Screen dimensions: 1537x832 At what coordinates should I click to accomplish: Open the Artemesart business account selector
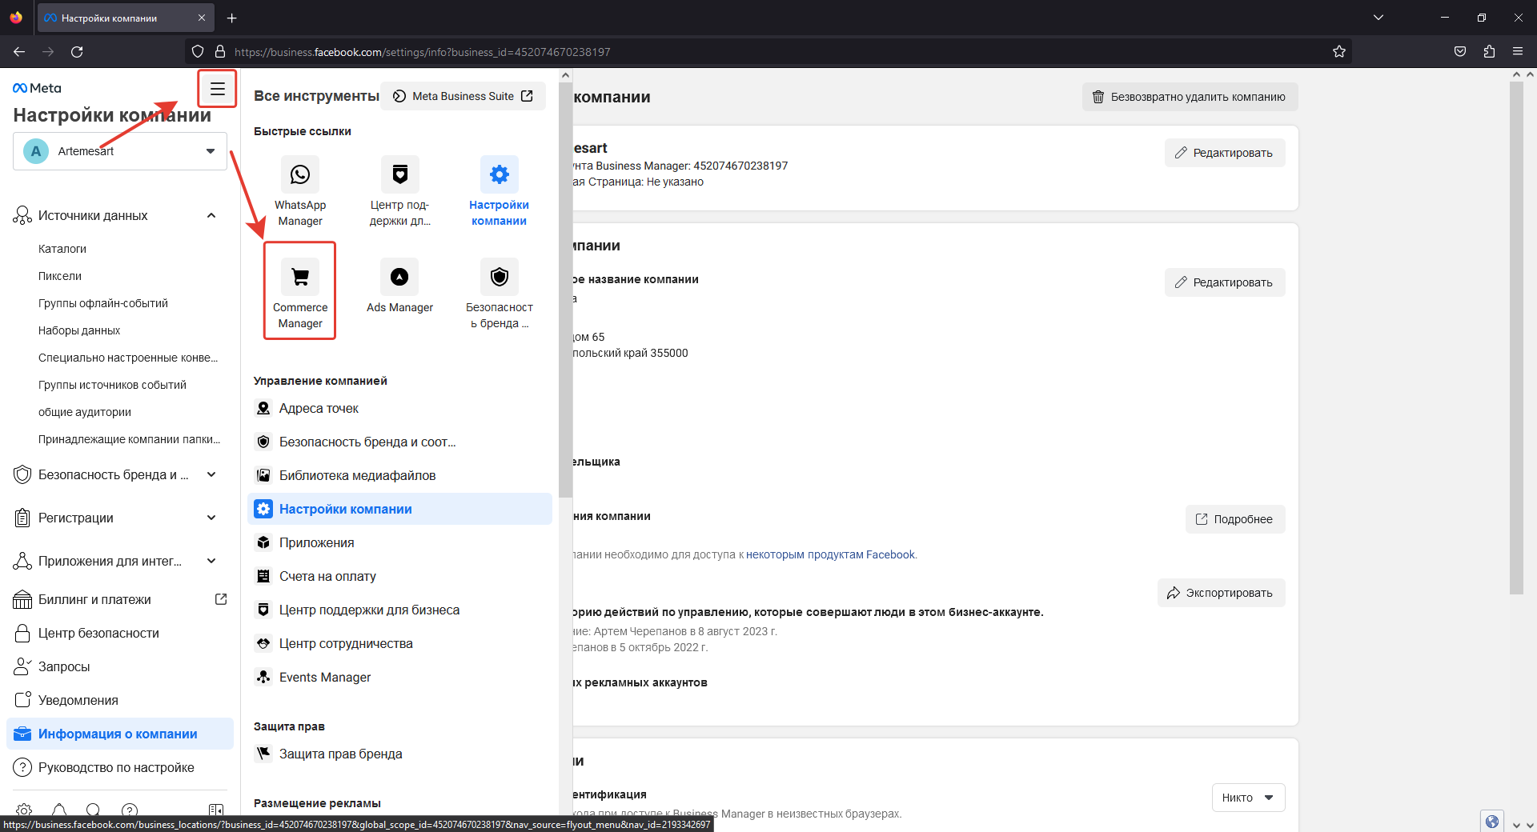[120, 151]
